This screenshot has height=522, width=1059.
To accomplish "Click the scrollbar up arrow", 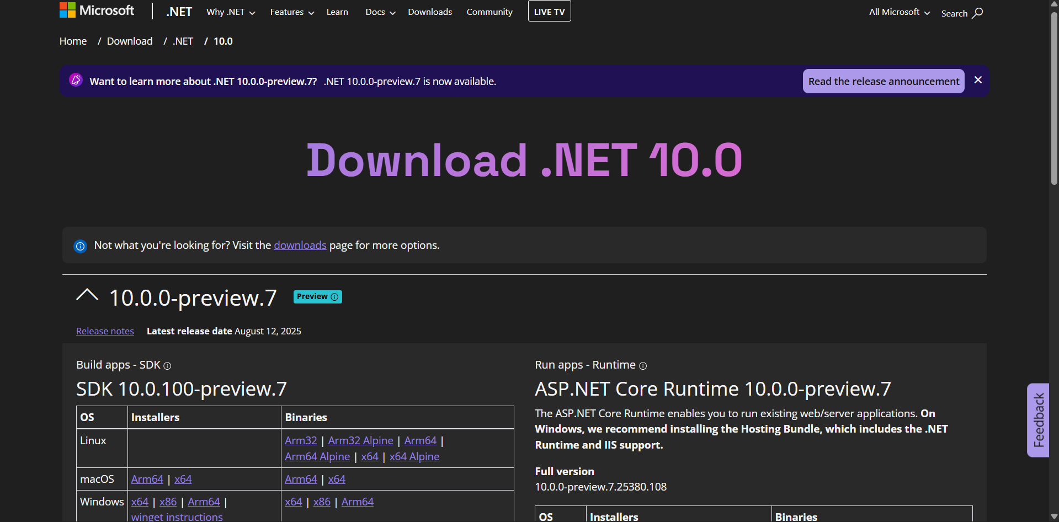I will 1054,4.
